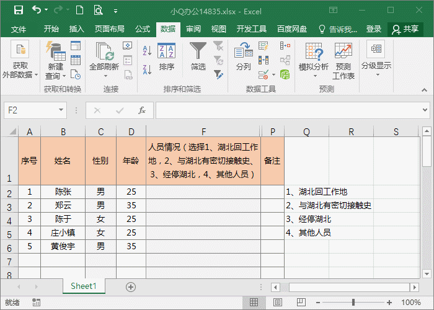This screenshot has height=310, width=434.
Task: Open the 模拟分析 dropdown
Action: pos(314,60)
